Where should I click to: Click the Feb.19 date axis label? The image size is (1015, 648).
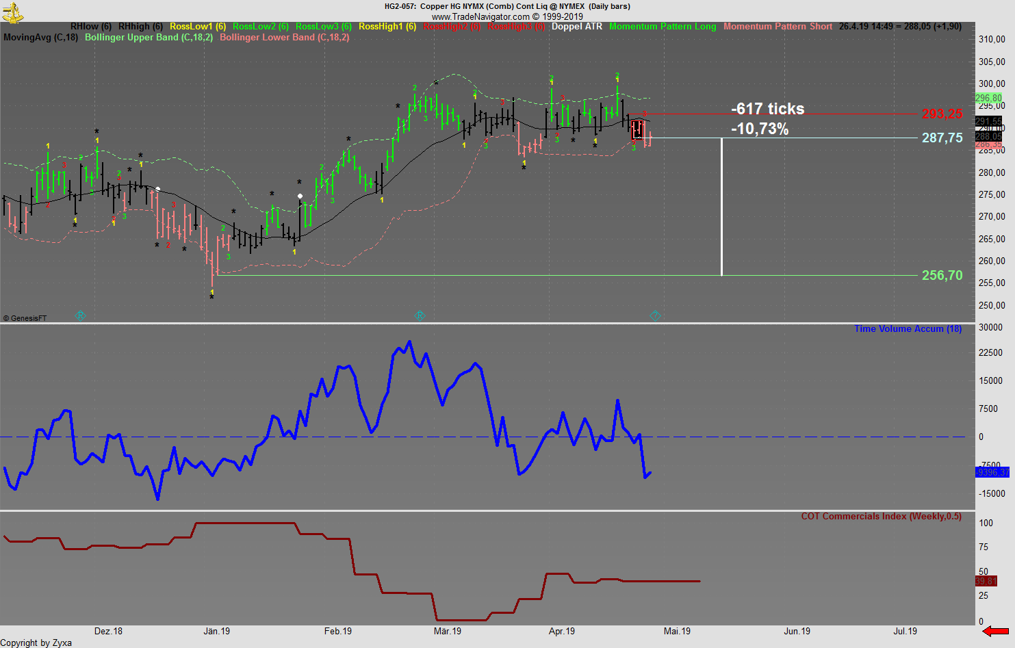coord(338,631)
